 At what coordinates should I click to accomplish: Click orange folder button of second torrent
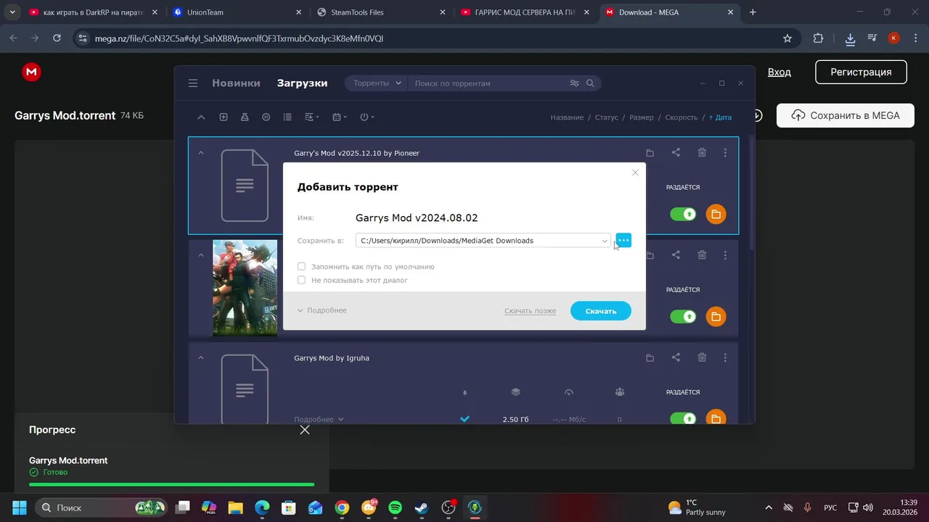coord(716,316)
